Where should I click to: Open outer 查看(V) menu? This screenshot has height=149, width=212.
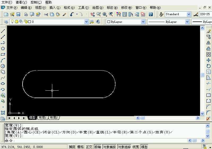pos(21,2)
